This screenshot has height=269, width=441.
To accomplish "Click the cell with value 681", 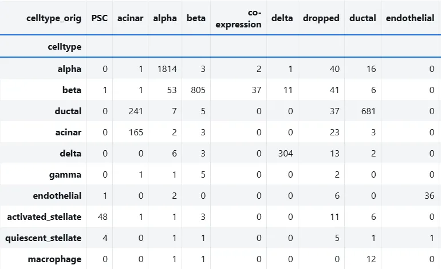I will point(368,111).
